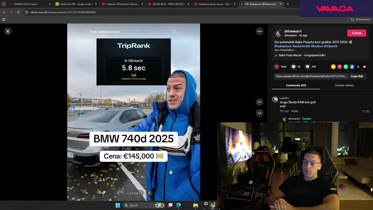
Task: Repost using yellow repost icon
Action: tap(333, 67)
